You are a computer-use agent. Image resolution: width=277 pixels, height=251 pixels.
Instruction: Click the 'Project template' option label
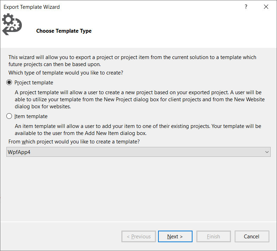pos(34,83)
